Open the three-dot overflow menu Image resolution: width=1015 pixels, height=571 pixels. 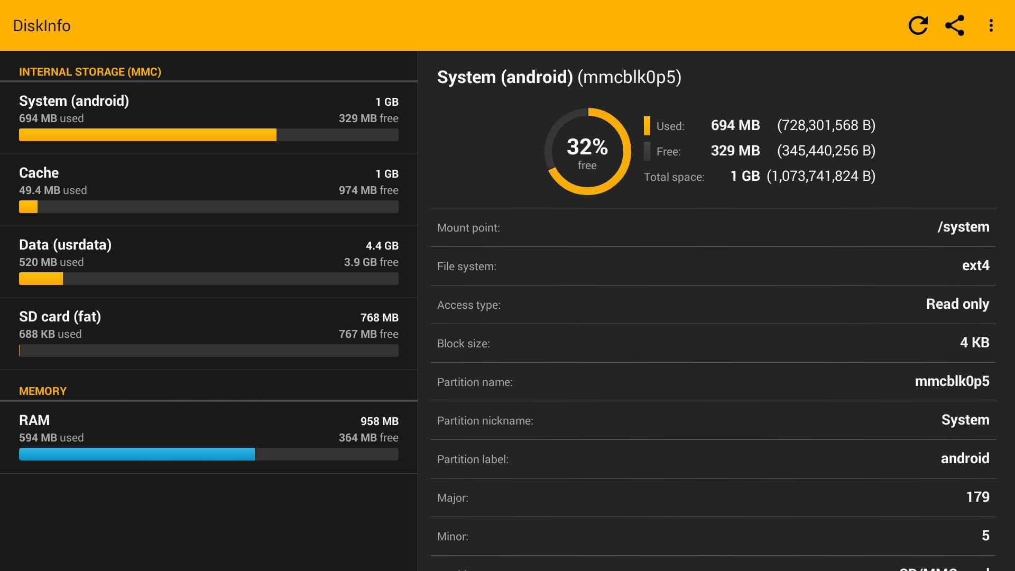click(991, 25)
